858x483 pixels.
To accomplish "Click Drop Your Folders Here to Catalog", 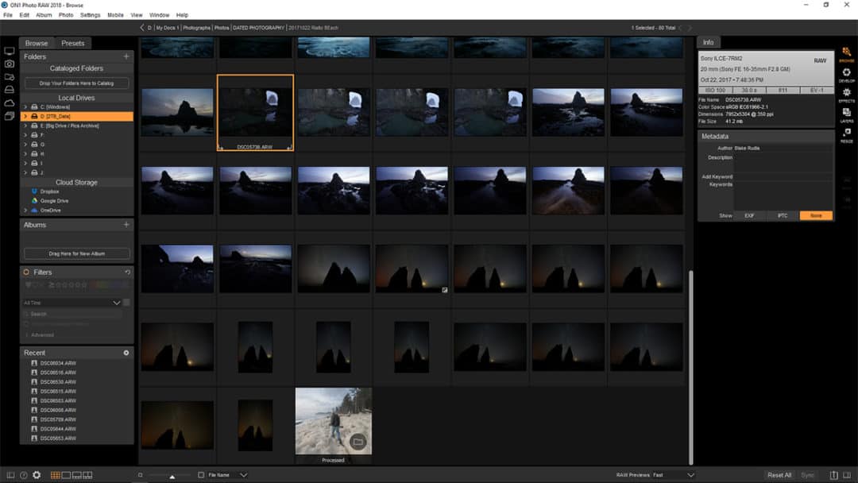I will [76, 83].
